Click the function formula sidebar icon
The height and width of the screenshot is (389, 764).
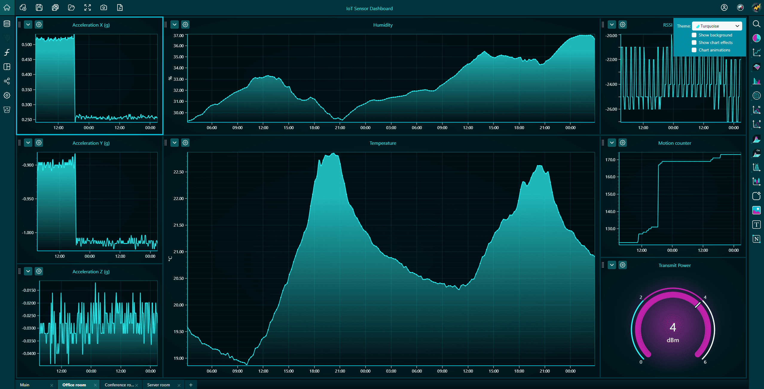7,52
